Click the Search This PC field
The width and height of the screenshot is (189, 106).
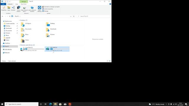coord(93,16)
